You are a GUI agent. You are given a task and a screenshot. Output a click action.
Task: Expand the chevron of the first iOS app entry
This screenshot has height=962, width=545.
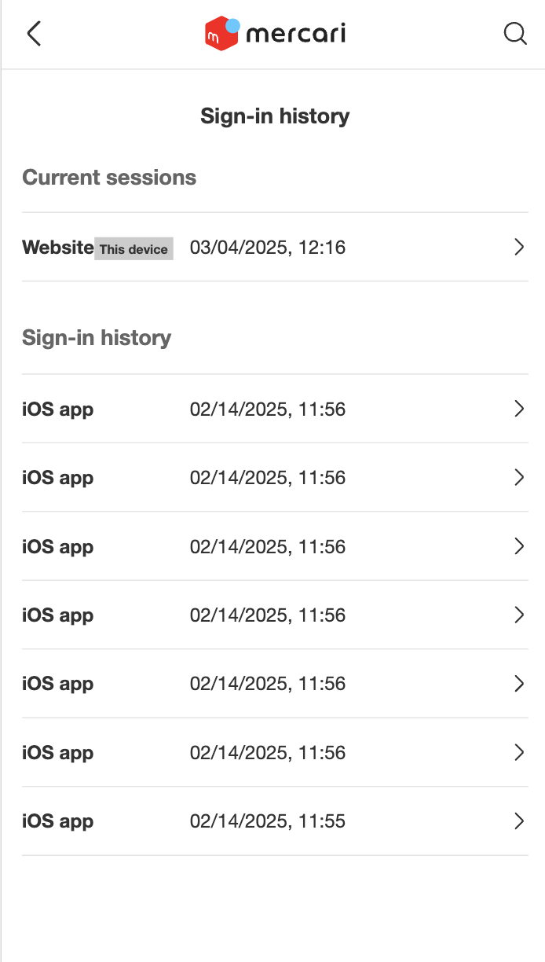coord(519,409)
